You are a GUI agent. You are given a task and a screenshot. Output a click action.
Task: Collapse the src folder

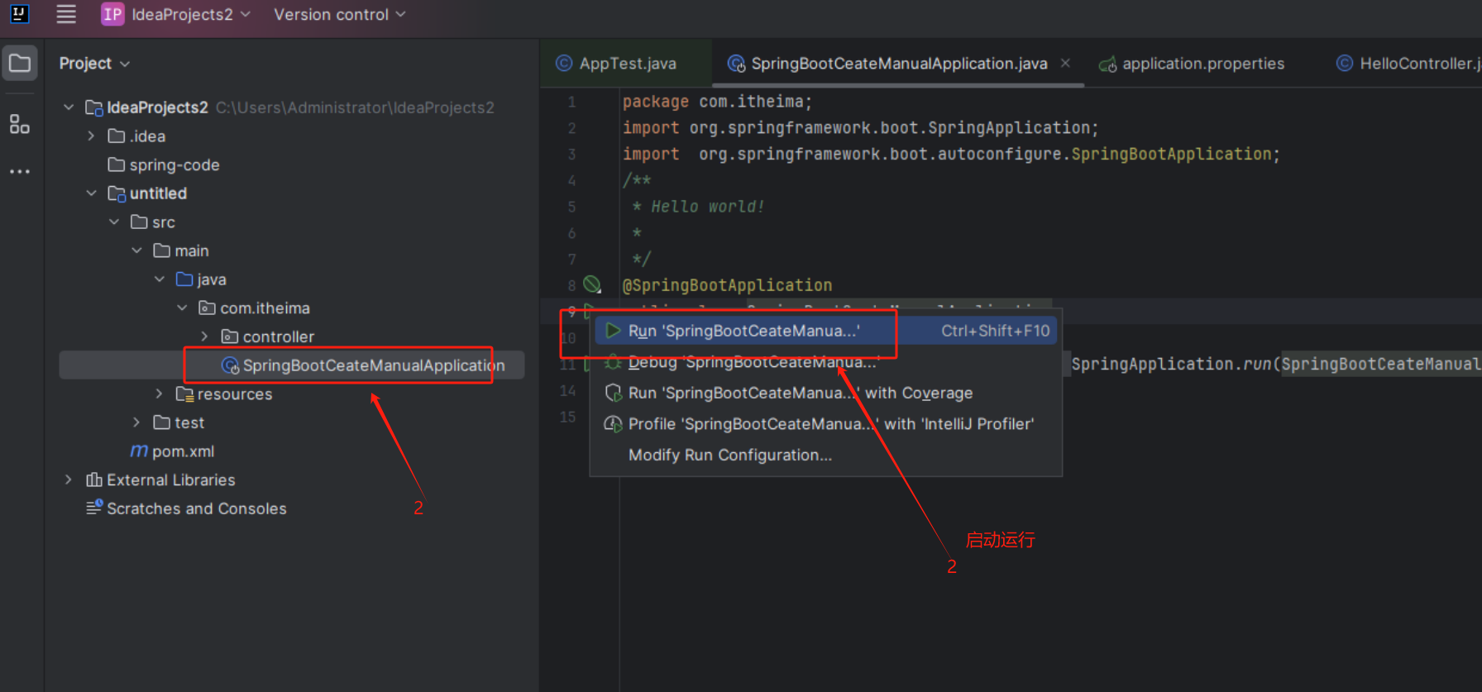(114, 222)
